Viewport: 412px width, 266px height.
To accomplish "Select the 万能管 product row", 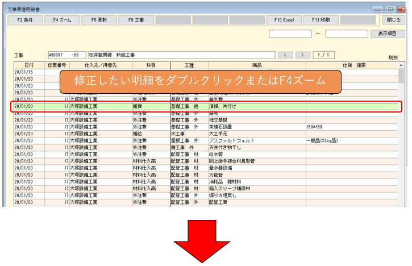I will point(206,175).
